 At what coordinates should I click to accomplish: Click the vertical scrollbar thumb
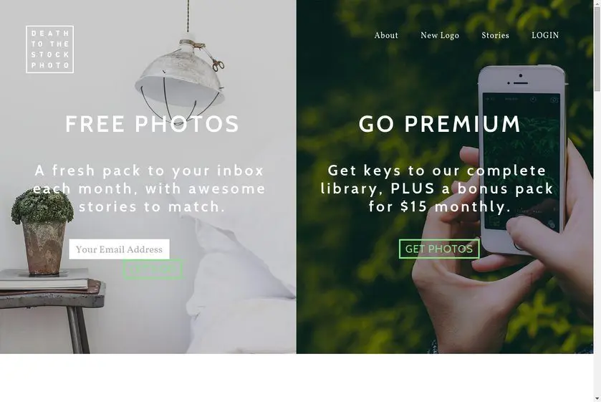point(597,49)
